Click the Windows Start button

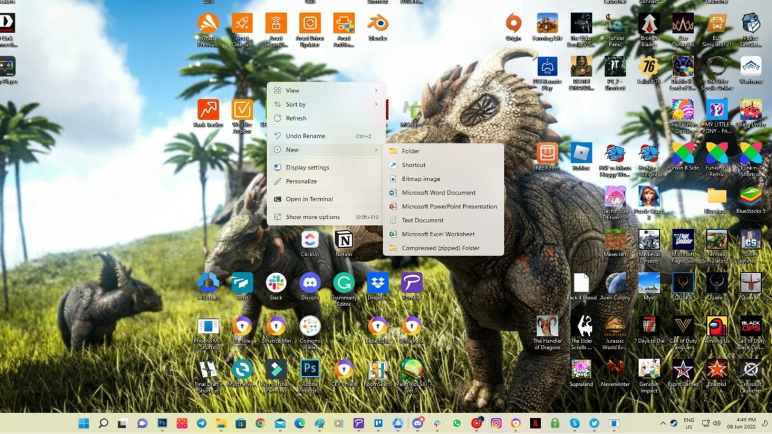83,423
